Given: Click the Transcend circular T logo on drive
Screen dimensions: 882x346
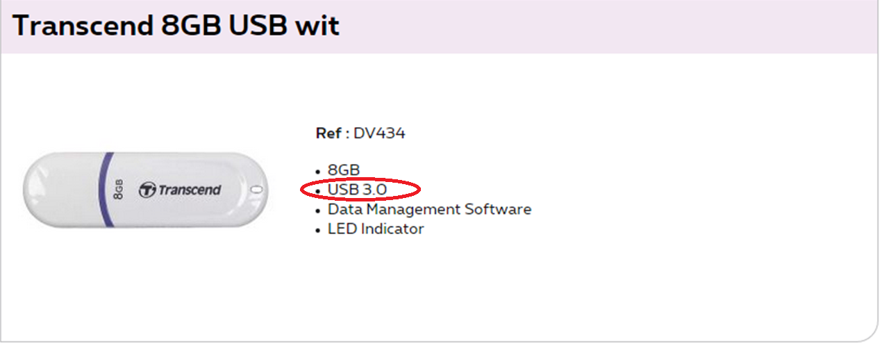Looking at the screenshot, I should (147, 190).
